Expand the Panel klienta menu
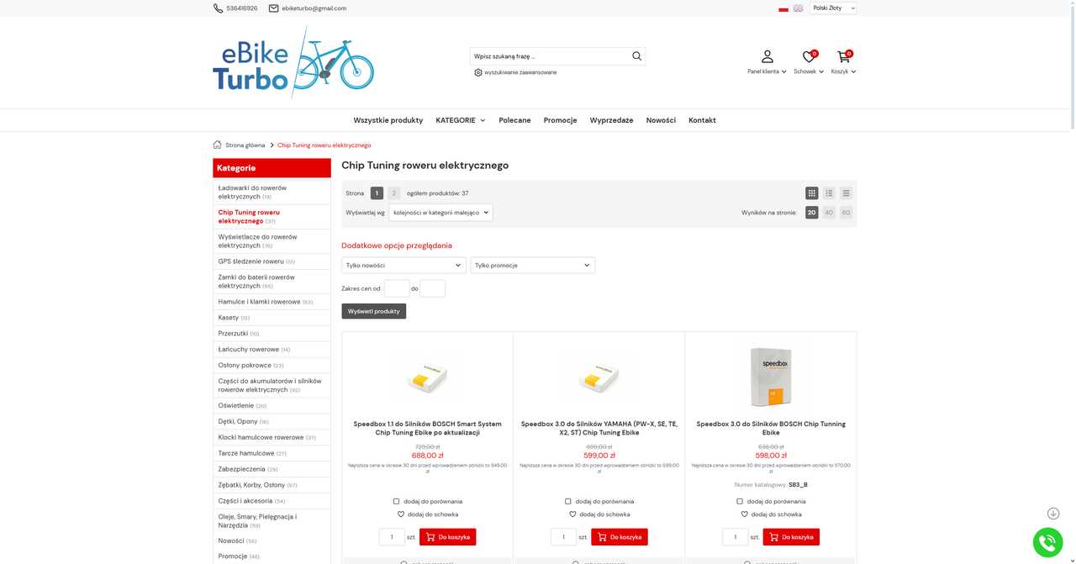The width and height of the screenshot is (1076, 564). 767,71
